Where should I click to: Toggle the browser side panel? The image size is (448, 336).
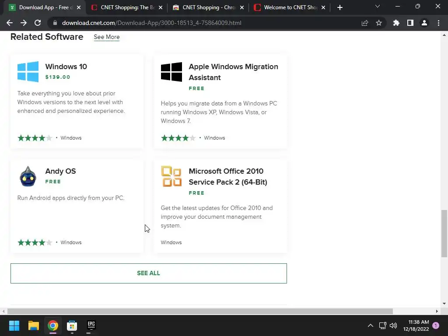(x=410, y=23)
